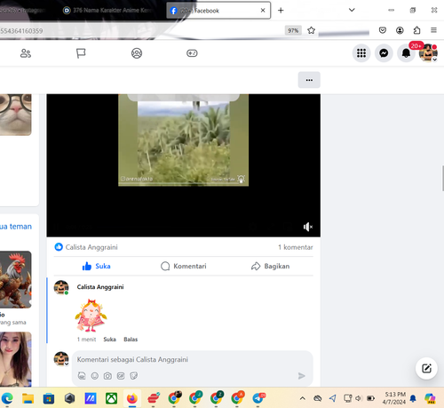Open the emoji picker in comment box
The width and height of the screenshot is (444, 408).
click(95, 376)
